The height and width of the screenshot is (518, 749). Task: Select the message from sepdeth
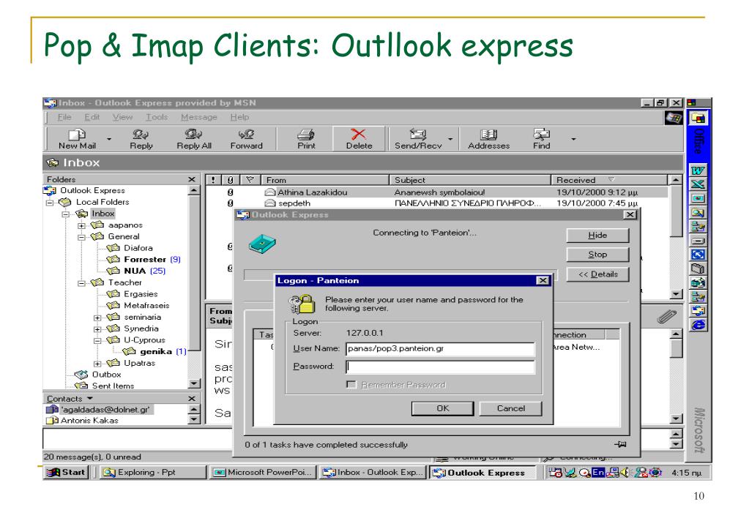pos(436,203)
